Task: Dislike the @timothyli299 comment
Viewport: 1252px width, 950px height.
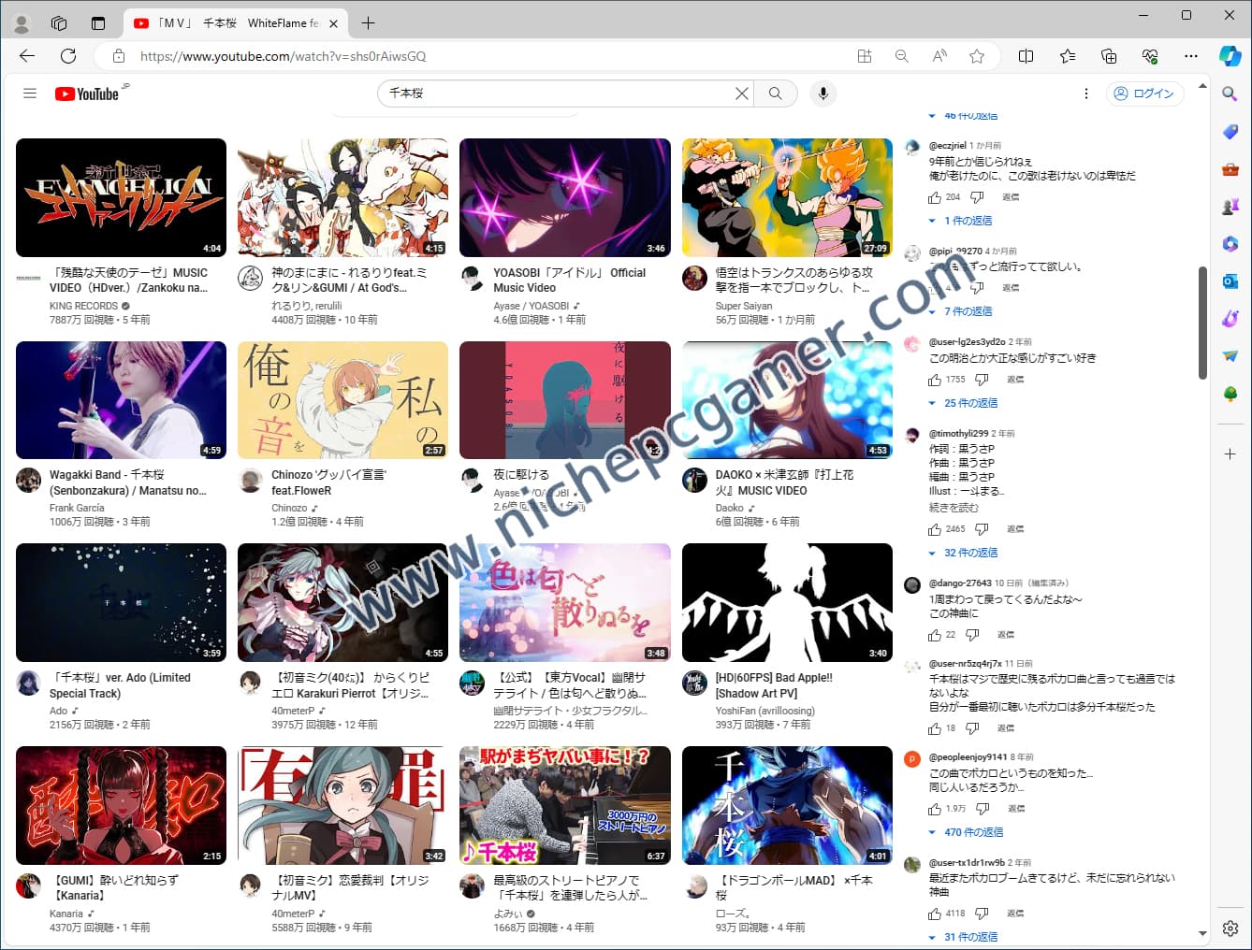Action: pos(982,529)
